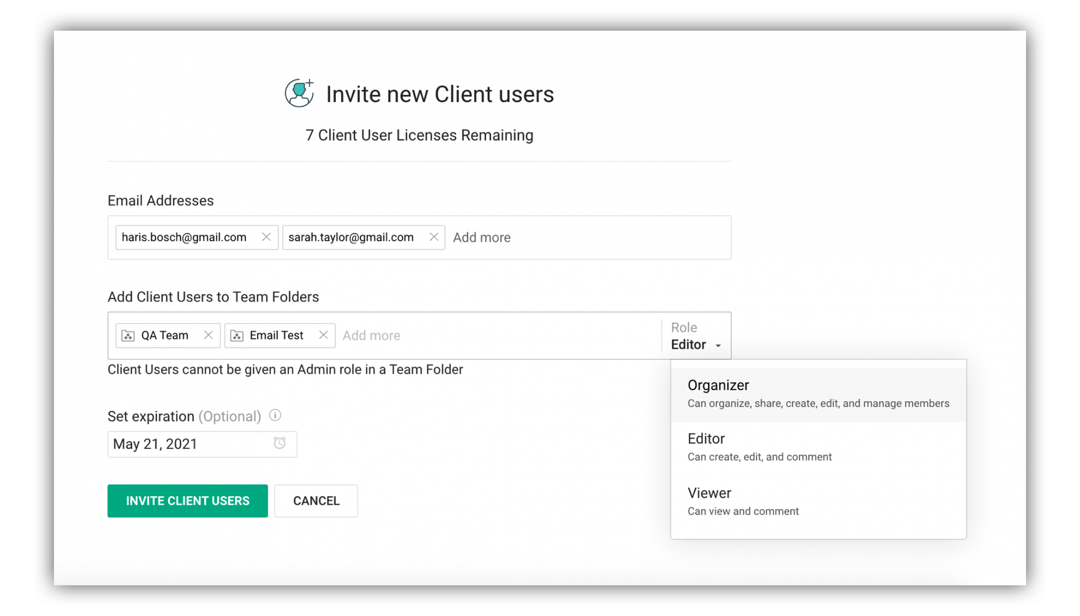Screen dimensions: 1080x616
Task: Click the info icon next to Set expiration
Action: click(275, 415)
